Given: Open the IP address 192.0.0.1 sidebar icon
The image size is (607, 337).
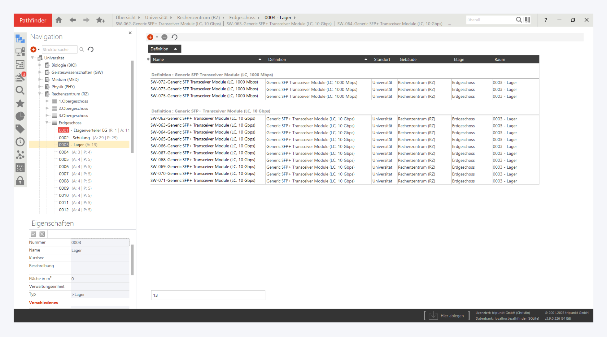Looking at the screenshot, I should click(x=20, y=168).
